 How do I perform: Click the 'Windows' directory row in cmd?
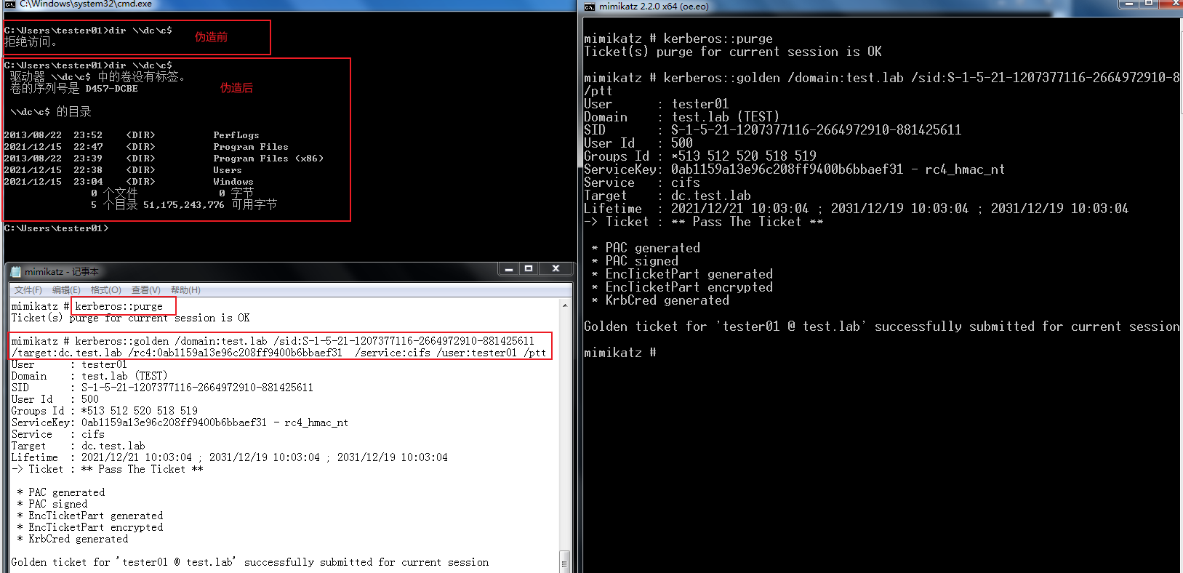[129, 182]
